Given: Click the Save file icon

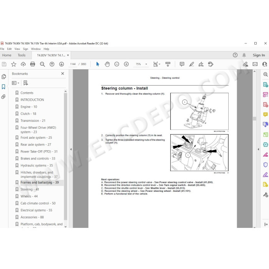Looking at the screenshot, I should click(x=4, y=64).
